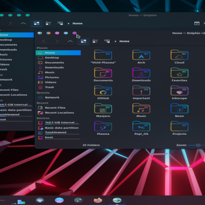Viewport: 205px width, 205px height.
Task: Open the Important folder
Action: point(141,92)
